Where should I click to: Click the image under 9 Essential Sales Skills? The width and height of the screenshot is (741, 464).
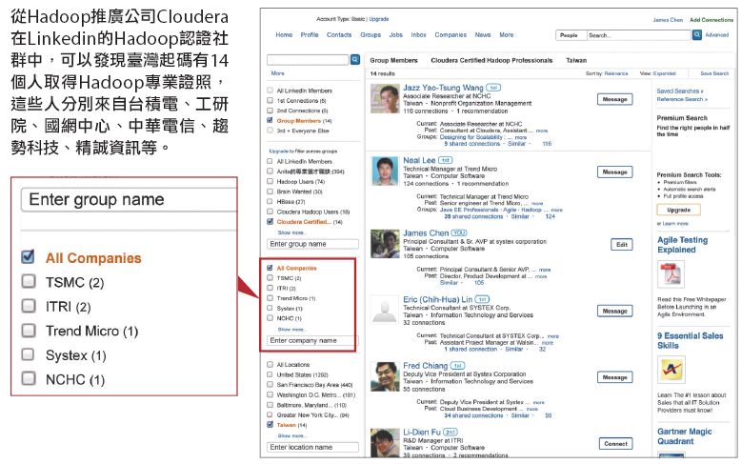click(x=670, y=370)
